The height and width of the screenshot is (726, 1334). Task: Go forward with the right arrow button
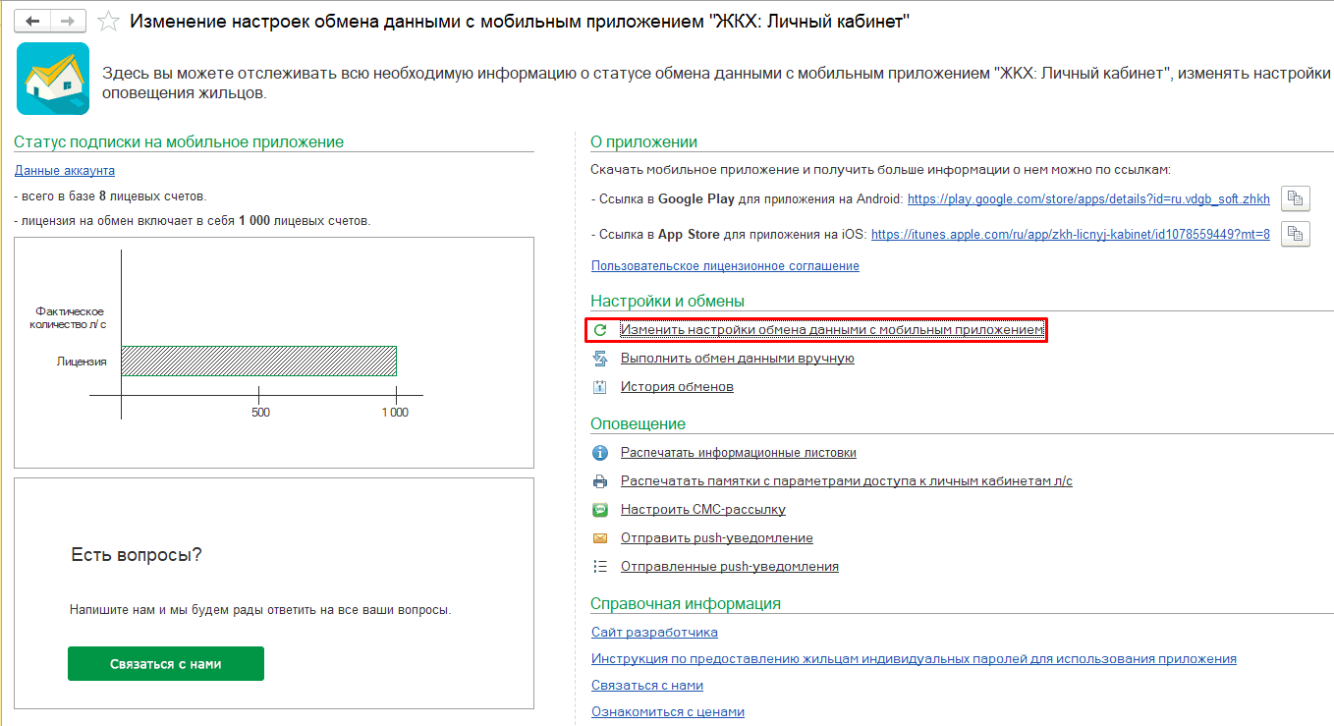67,21
